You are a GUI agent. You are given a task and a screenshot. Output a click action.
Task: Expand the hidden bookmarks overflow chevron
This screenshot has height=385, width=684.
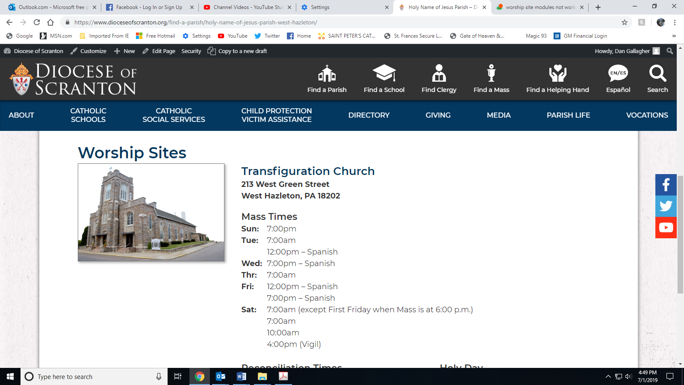(x=674, y=36)
